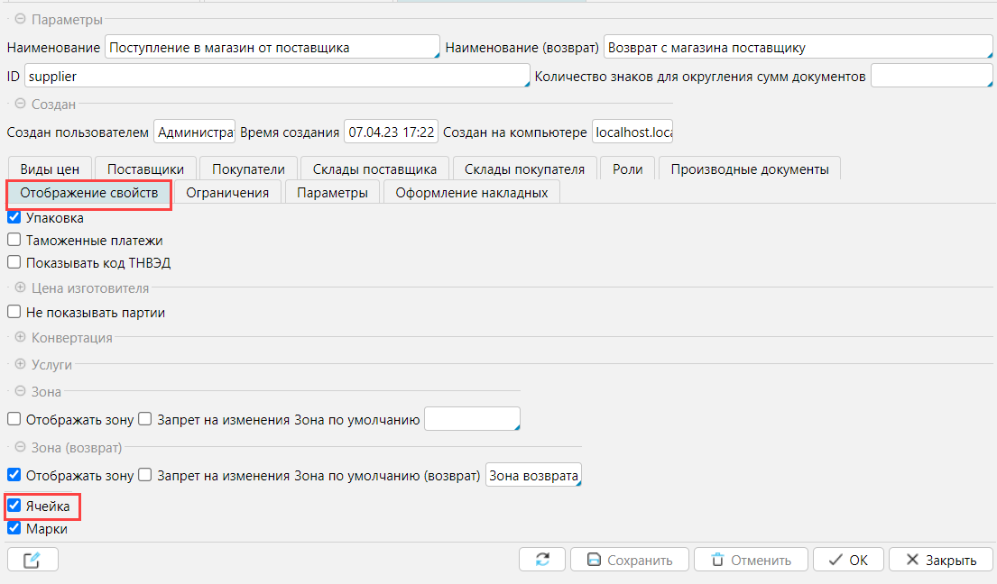Click the ID field containing supplier
997x584 pixels.
click(x=275, y=77)
